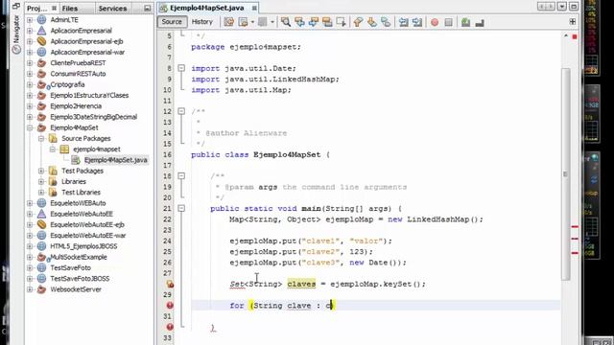Open the Forward history dropdown arrow
Screen dimensions: 614x345
tap(272, 22)
